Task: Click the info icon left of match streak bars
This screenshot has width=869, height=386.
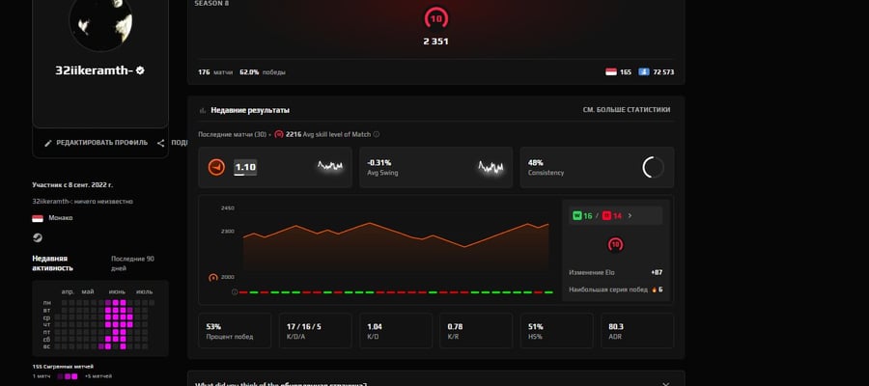Action: (x=235, y=291)
